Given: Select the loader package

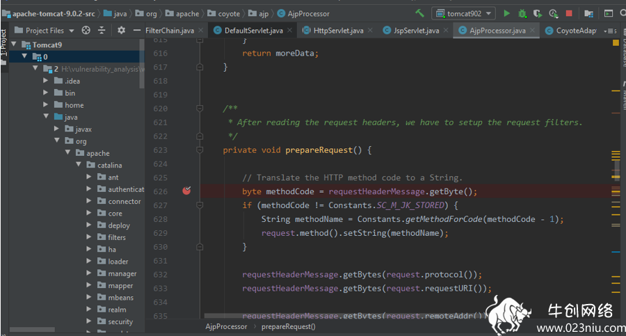Looking at the screenshot, I should [x=118, y=262].
